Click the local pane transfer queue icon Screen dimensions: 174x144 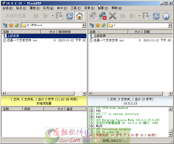point(60,16)
